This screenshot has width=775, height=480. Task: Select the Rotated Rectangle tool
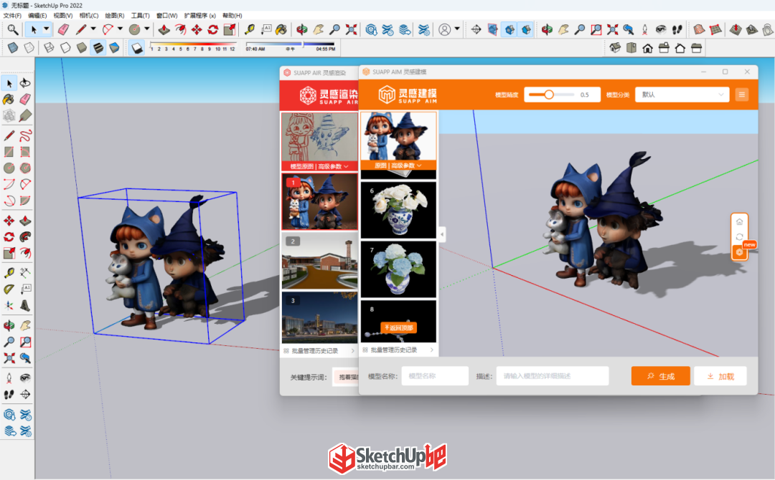click(25, 151)
